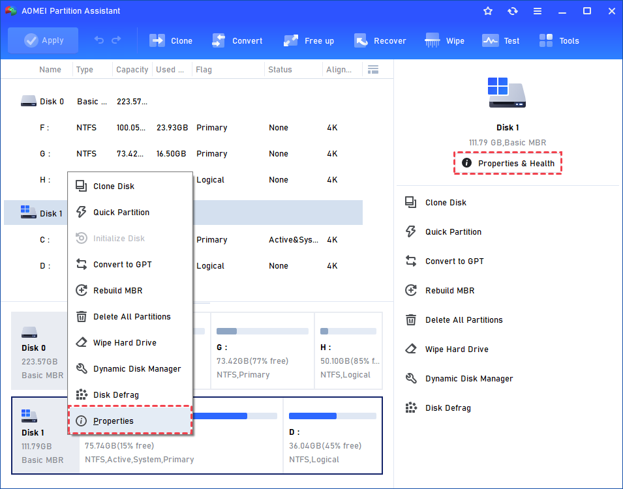This screenshot has height=489, width=623.
Task: Select the F: partition row
Action: tap(183, 128)
